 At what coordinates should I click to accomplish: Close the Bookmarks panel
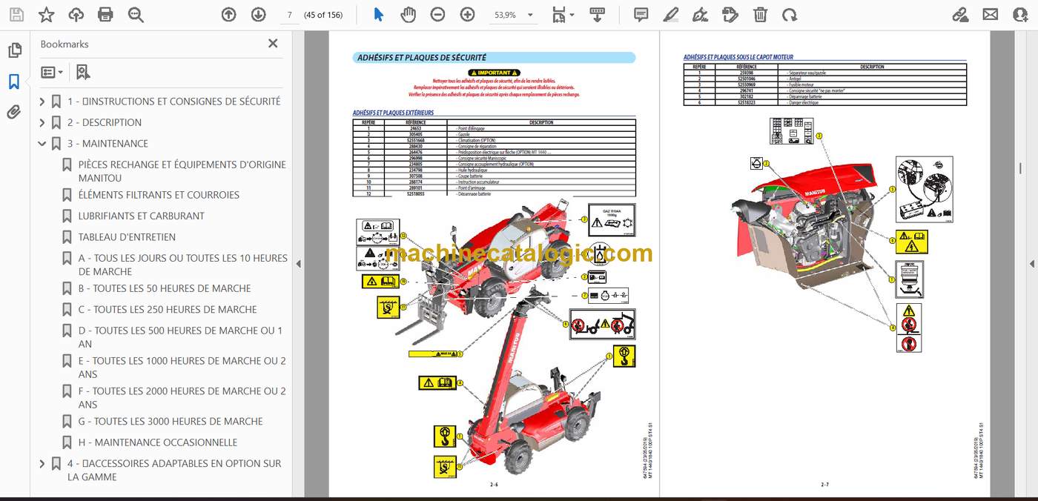click(273, 44)
